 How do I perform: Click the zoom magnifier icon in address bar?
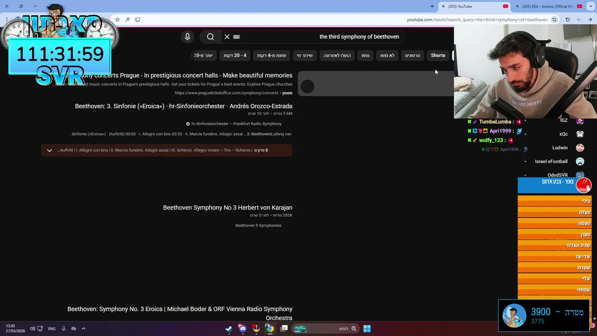(x=127, y=20)
